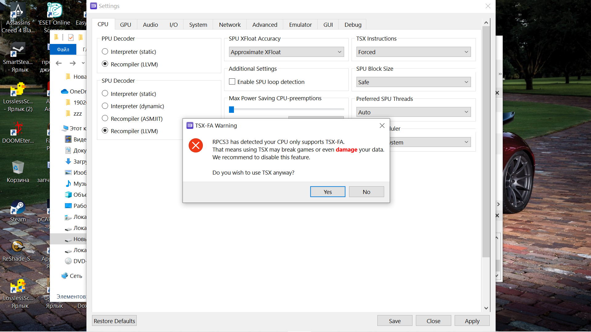Click the back arrow in File Explorer
Image resolution: width=591 pixels, height=332 pixels.
point(59,63)
